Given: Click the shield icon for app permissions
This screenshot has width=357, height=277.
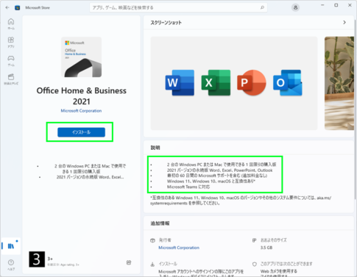Looking at the screenshot, I should click(x=255, y=264).
